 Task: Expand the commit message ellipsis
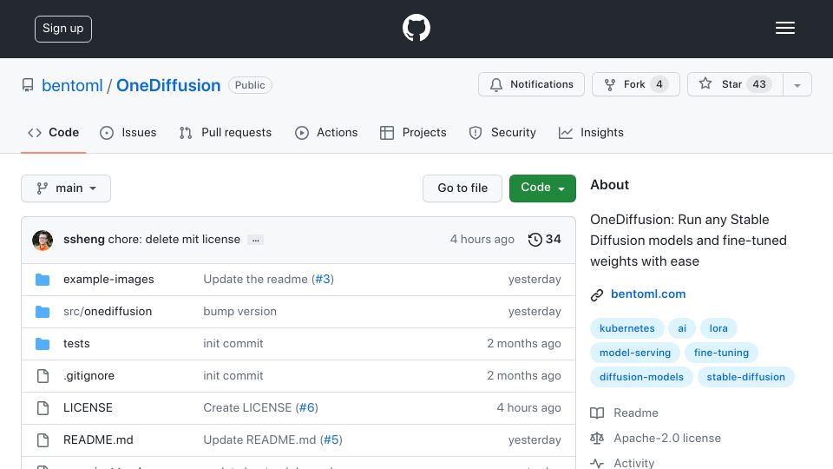pyautogui.click(x=255, y=241)
